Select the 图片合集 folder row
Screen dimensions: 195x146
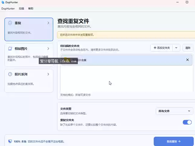click(x=127, y=60)
